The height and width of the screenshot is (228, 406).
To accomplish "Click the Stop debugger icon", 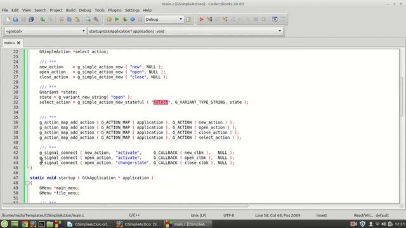I will [264, 20].
